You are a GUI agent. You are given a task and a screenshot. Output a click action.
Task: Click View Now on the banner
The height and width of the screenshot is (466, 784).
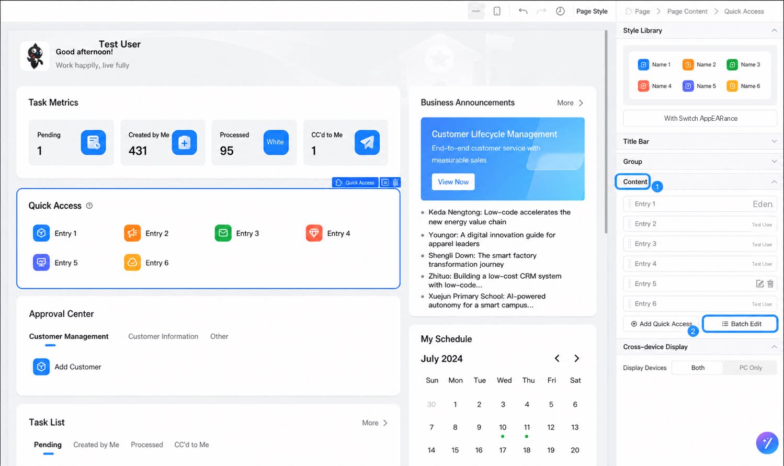(453, 182)
